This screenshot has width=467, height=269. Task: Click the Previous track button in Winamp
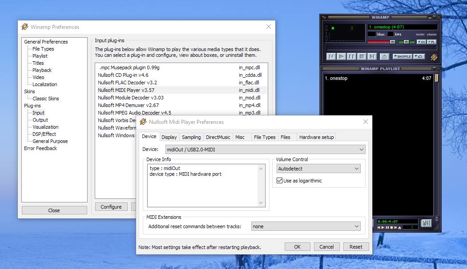331,56
